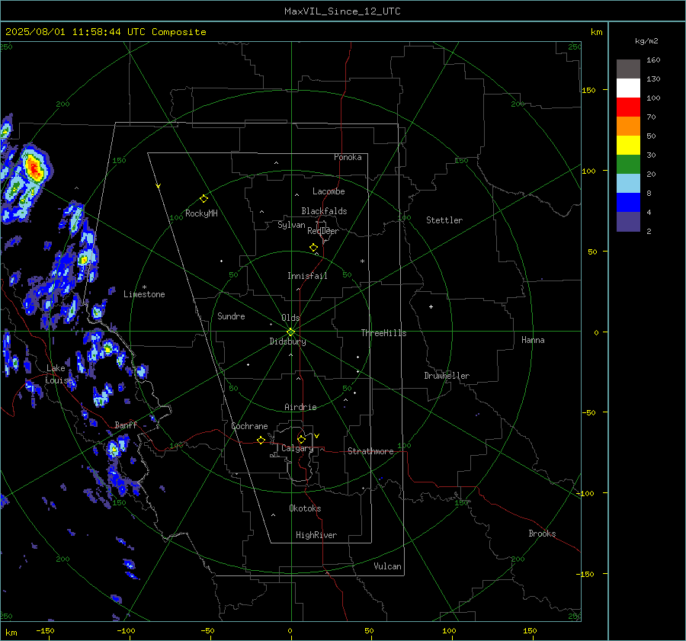
Task: Click the Calgary city label
Action: pyautogui.click(x=297, y=448)
